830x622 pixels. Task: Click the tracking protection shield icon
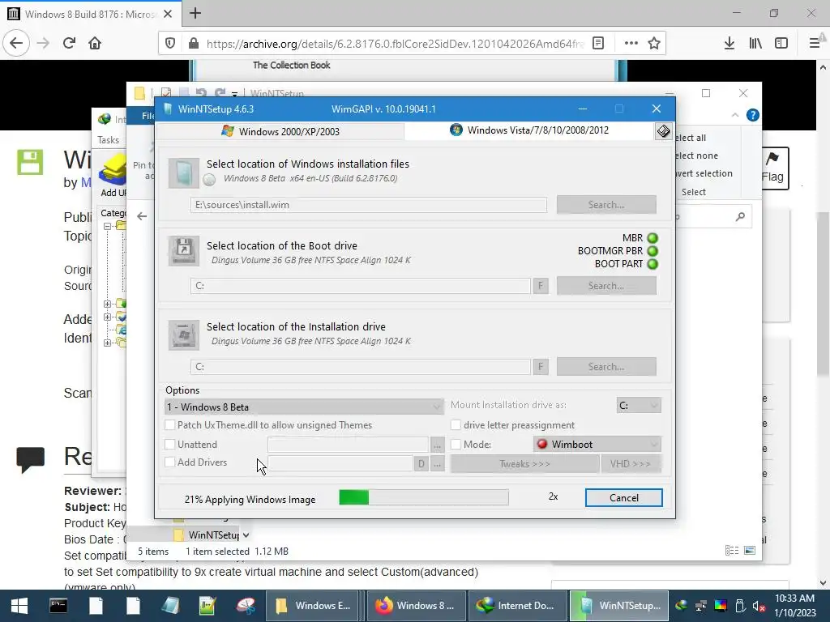point(170,44)
